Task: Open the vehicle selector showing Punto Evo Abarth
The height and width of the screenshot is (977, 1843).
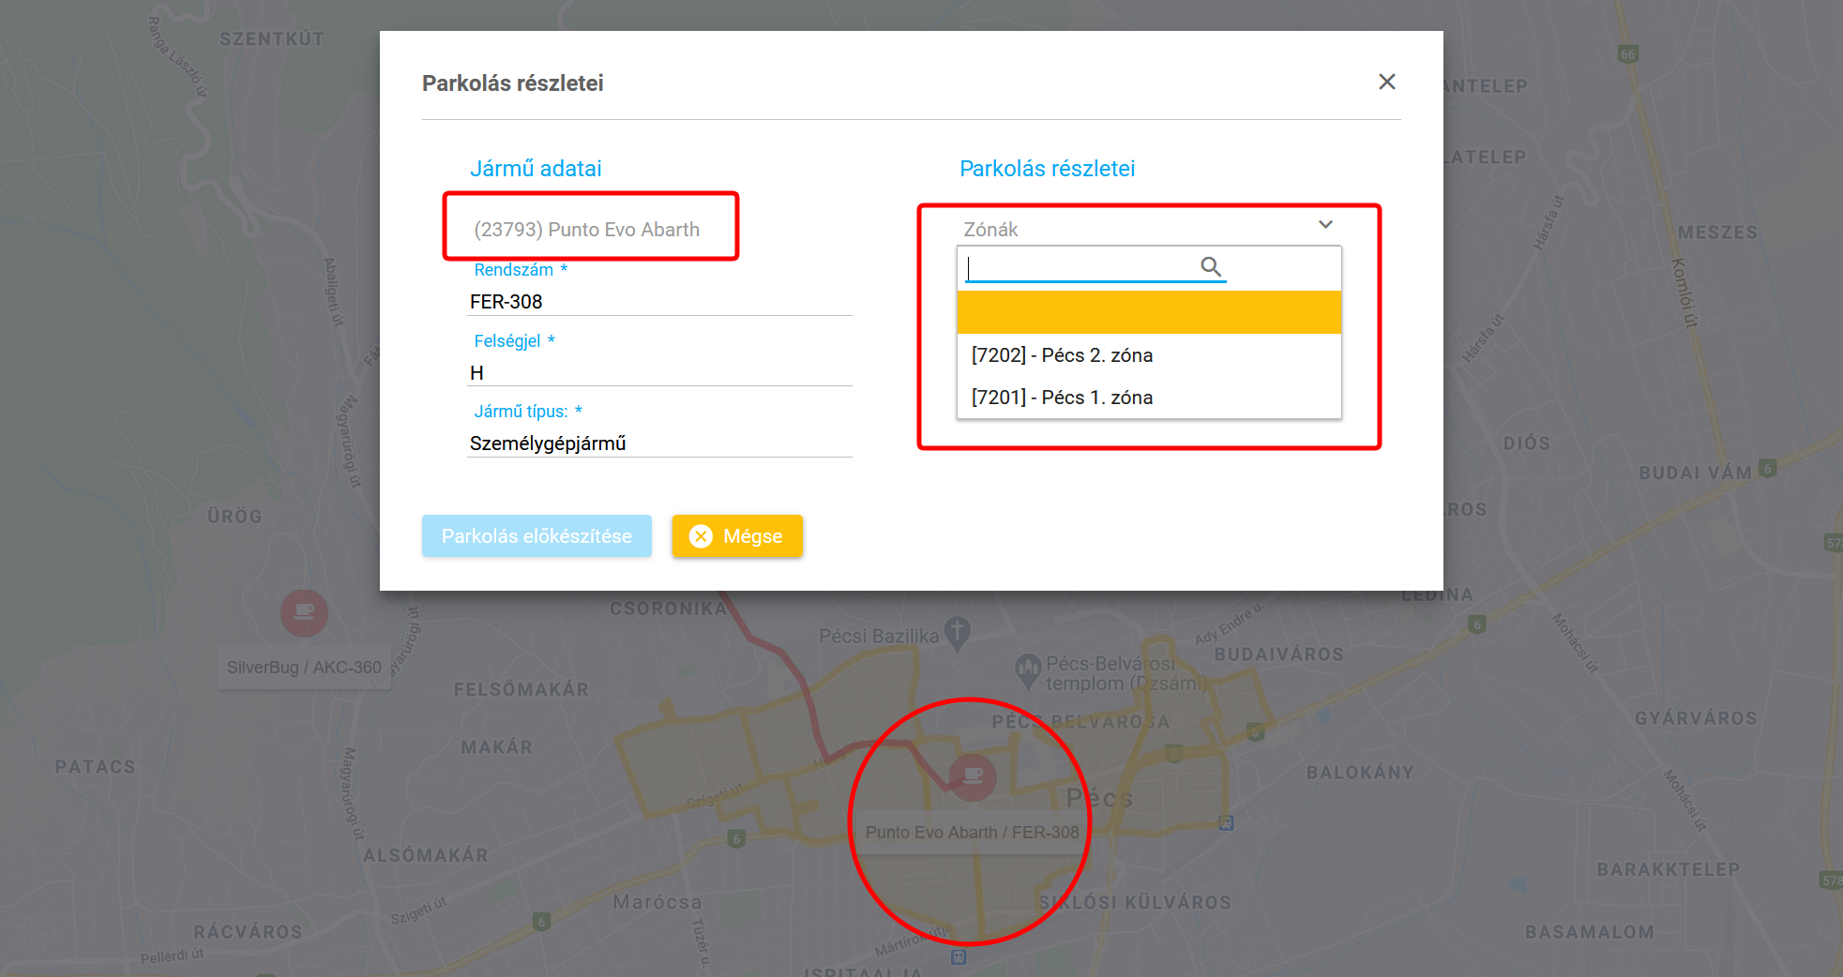Action: [587, 230]
